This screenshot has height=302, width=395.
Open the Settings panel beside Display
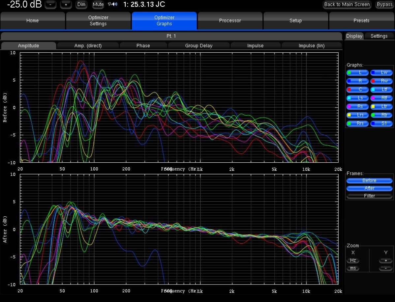point(379,36)
